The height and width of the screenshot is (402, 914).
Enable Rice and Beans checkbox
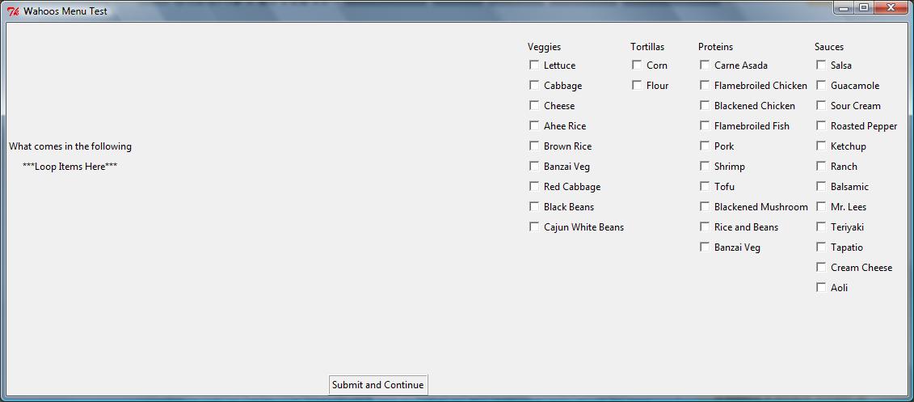point(705,226)
